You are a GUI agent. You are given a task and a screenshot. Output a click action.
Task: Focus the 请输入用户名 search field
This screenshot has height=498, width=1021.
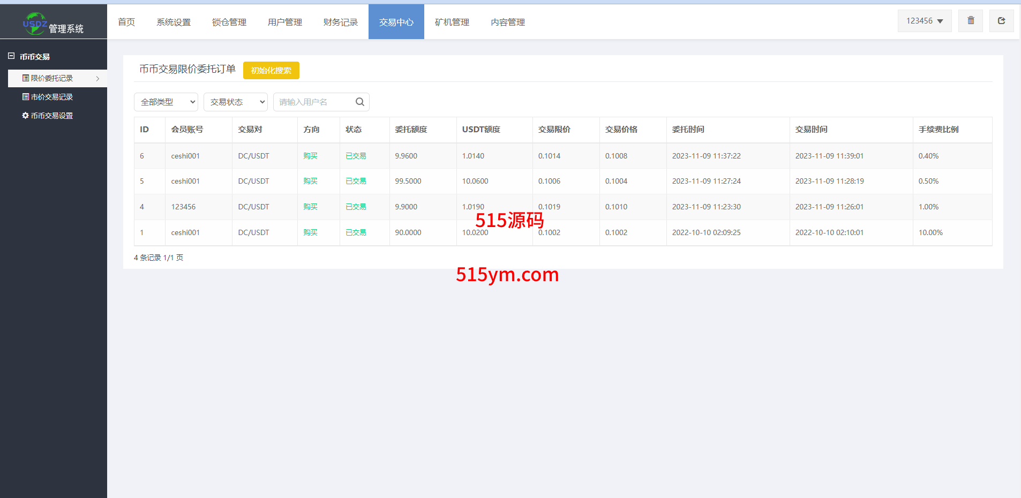[313, 102]
